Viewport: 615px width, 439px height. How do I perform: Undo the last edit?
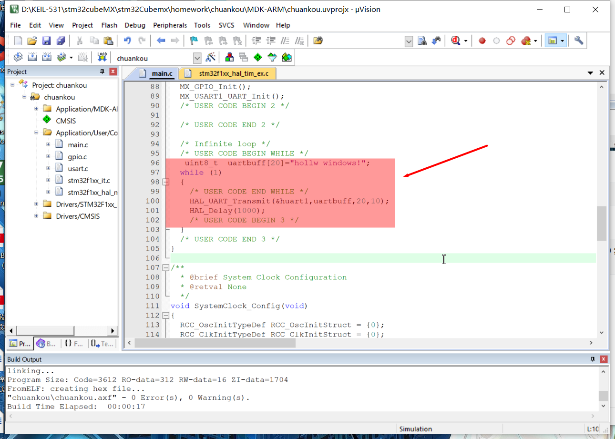coord(127,41)
